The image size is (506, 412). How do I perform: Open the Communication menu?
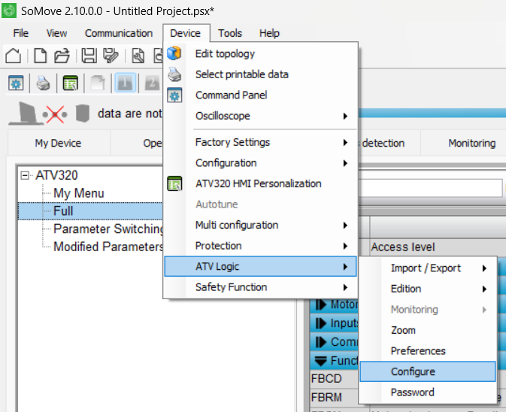tap(119, 33)
